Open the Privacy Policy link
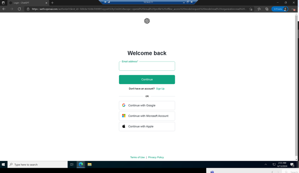Viewport: 299px width, 173px height. pos(156,157)
